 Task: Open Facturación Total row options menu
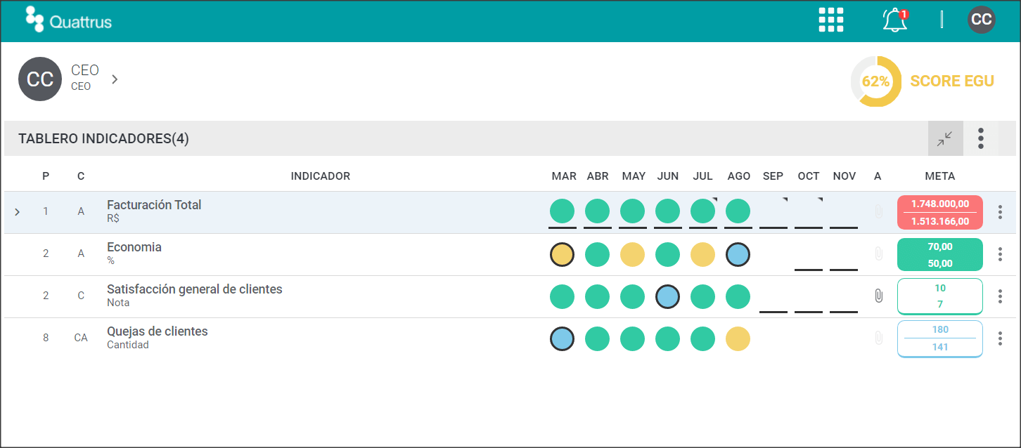1000,212
